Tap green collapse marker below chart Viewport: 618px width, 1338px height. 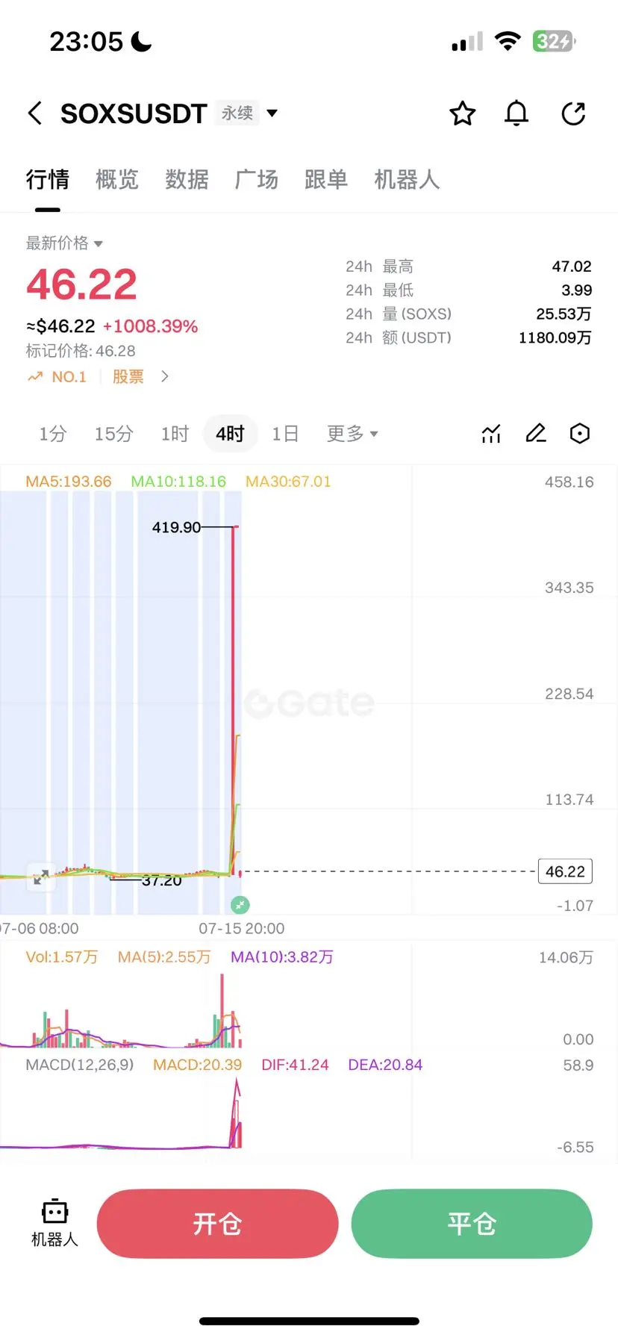[240, 905]
